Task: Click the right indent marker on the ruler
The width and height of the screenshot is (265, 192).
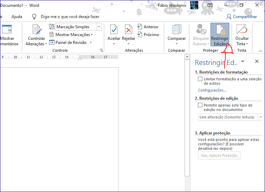Action: tap(80, 58)
